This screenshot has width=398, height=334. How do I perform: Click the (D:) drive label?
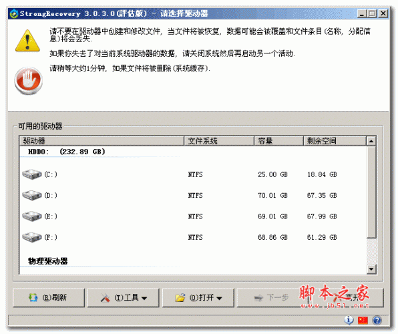coord(51,195)
